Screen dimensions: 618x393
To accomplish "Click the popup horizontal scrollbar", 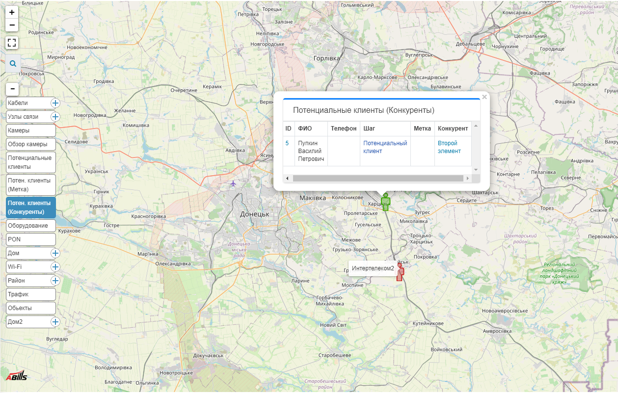I will coord(378,178).
